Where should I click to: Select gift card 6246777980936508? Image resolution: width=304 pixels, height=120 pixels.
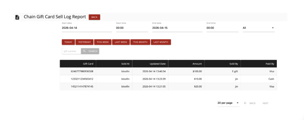click(x=82, y=71)
